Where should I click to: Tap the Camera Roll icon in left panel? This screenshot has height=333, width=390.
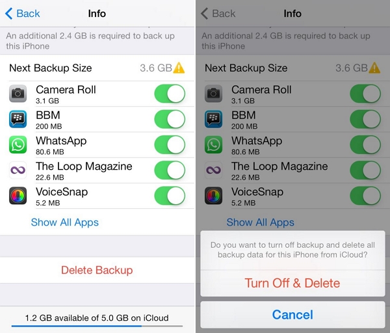tap(18, 94)
